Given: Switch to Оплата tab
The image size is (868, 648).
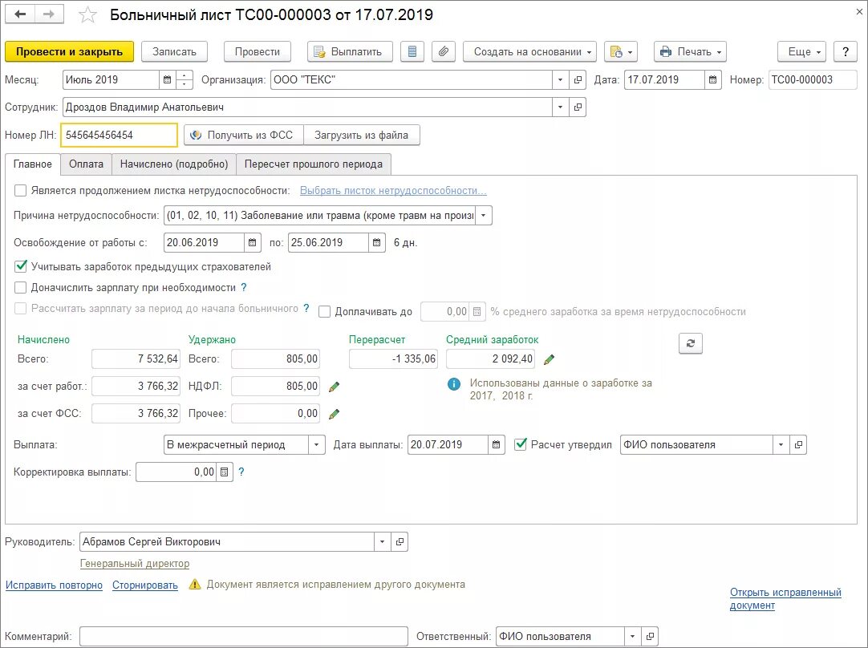Looking at the screenshot, I should 86,164.
